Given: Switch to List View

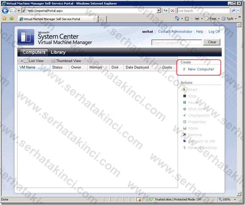Looking at the screenshot, I should (x=34, y=61).
